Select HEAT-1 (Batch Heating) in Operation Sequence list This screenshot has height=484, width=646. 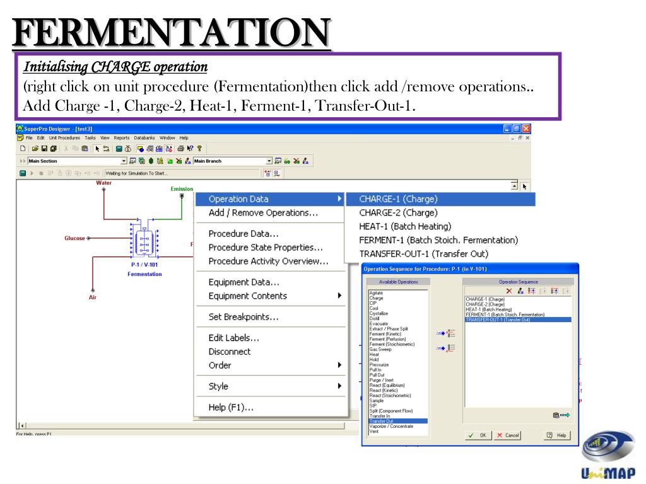tap(489, 309)
